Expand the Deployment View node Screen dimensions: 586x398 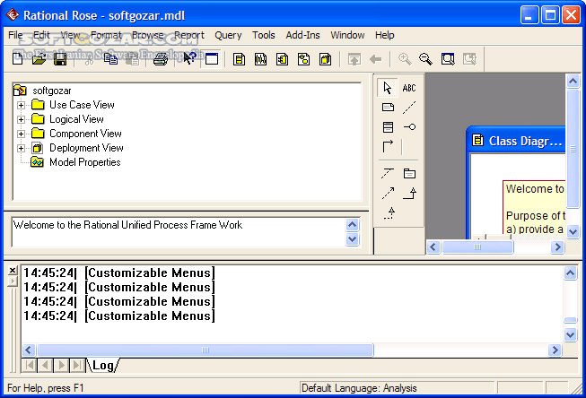[x=21, y=148]
